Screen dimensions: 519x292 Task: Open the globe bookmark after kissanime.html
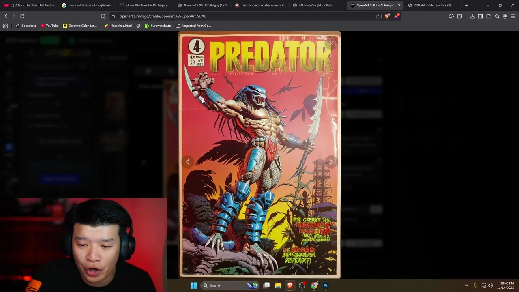coord(138,26)
